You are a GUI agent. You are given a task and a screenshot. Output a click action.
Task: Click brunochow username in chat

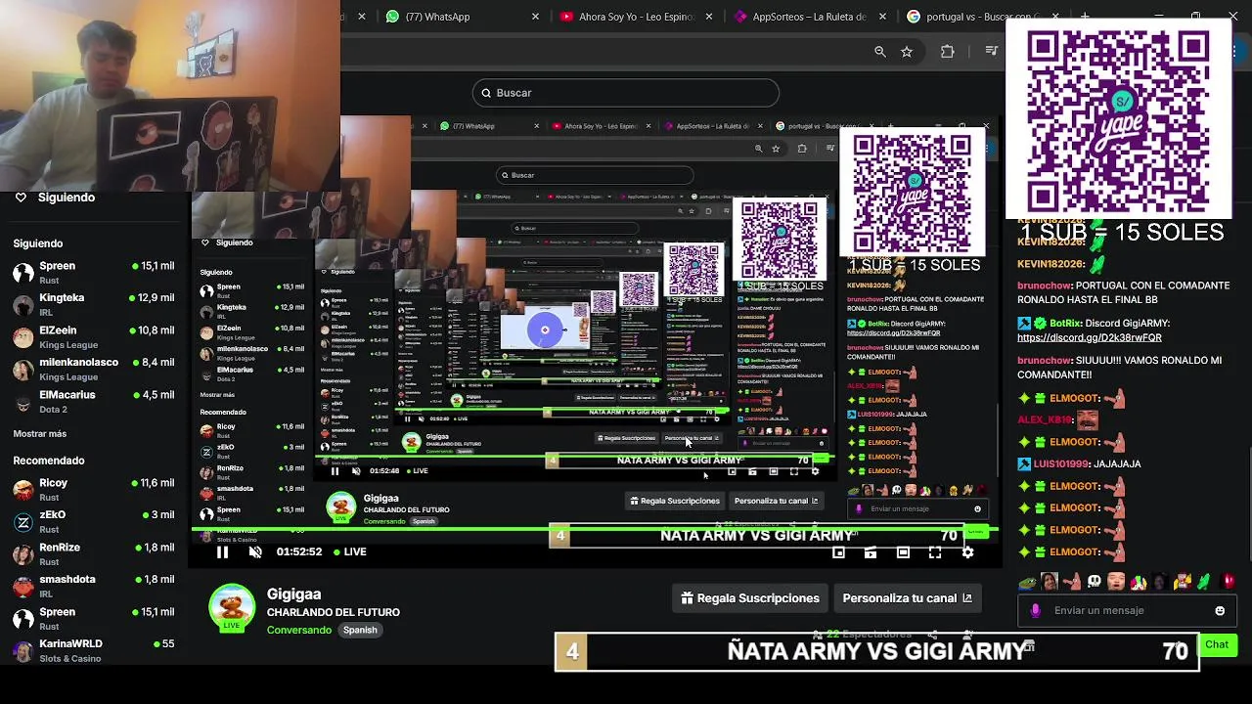coord(1044,286)
